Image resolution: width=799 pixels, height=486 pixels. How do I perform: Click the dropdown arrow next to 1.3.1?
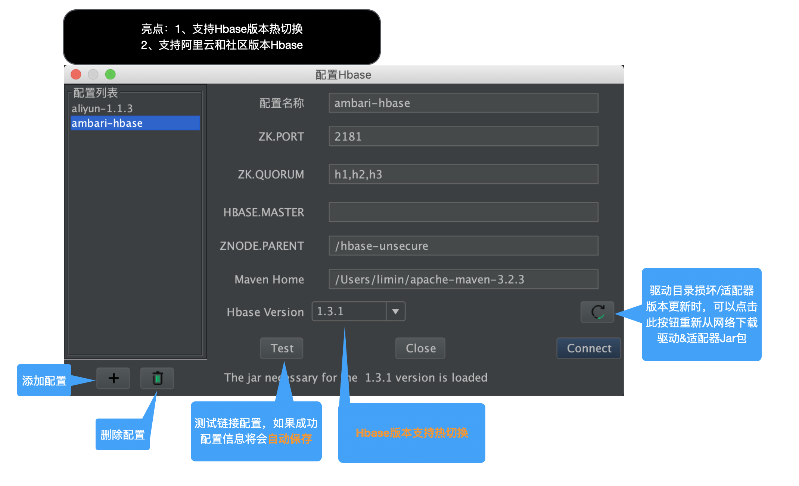(396, 311)
